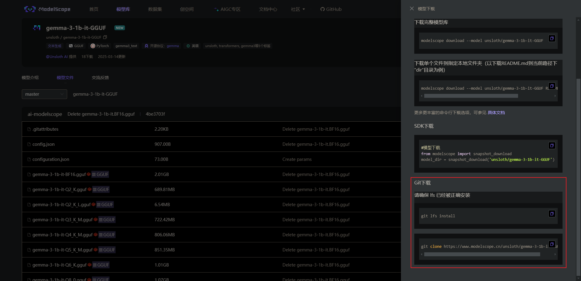The image size is (581, 281).
Task: Click GGUF badge on the Q5_K_M.gguf row
Action: coord(107,250)
